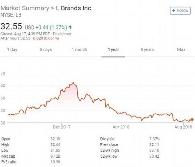The image size is (195, 167).
Task: Click the chart peak near 63
Action: 73,82
